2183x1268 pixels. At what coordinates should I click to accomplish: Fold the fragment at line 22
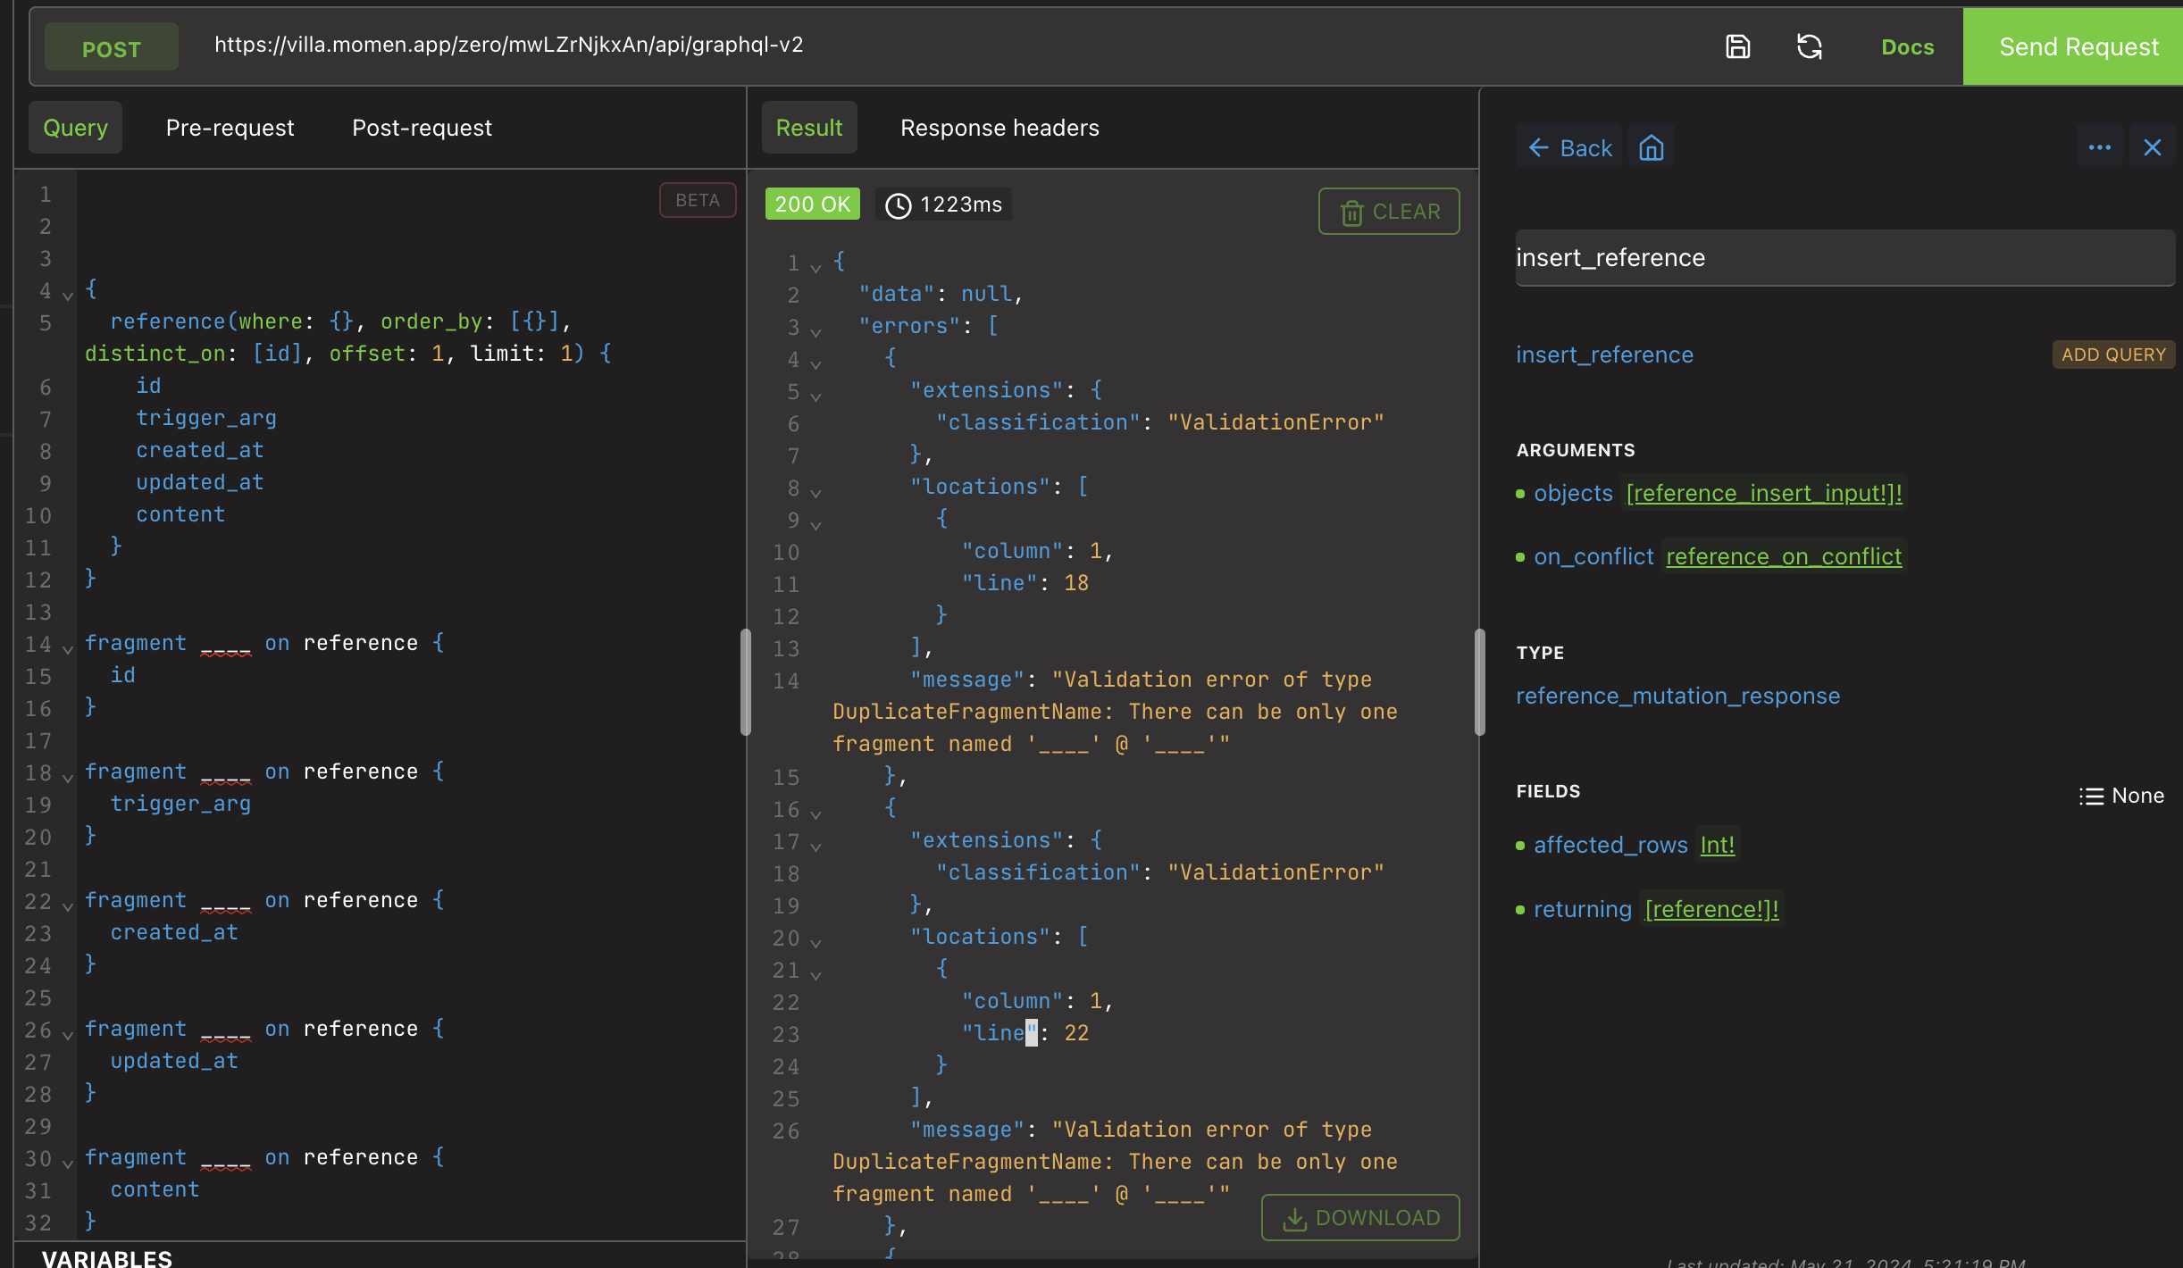[x=68, y=905]
